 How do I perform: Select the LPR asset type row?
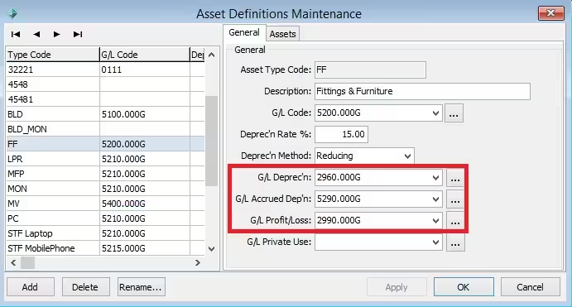[x=106, y=159]
